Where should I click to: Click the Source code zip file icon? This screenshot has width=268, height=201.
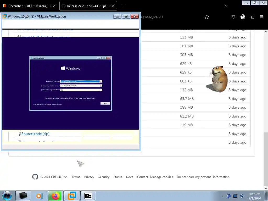point(19,134)
